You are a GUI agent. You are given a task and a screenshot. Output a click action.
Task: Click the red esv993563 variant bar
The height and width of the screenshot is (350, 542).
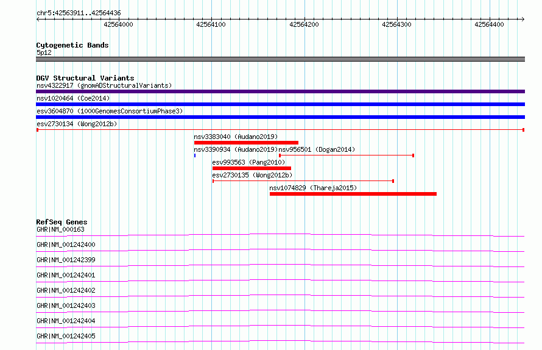(252, 168)
